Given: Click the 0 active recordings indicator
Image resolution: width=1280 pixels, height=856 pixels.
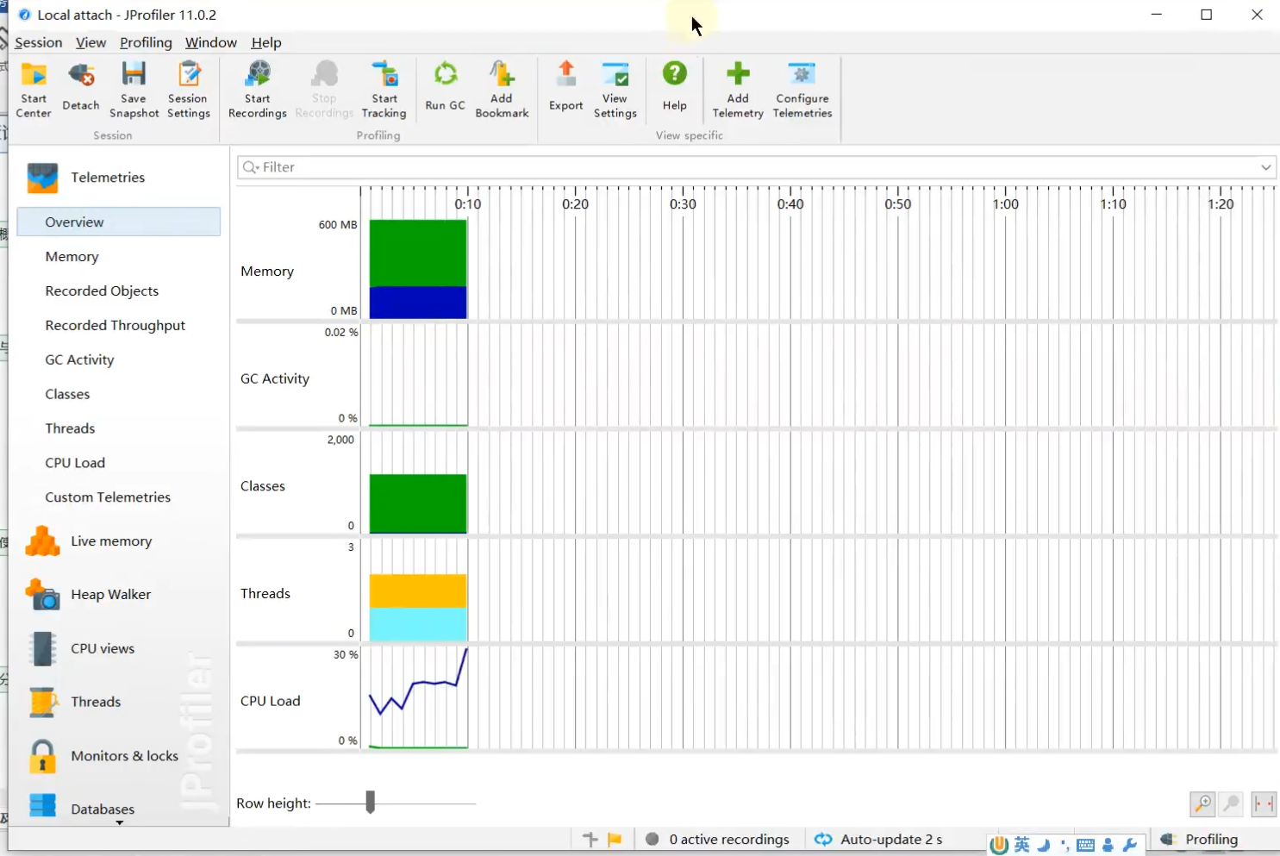Looking at the screenshot, I should [x=717, y=840].
